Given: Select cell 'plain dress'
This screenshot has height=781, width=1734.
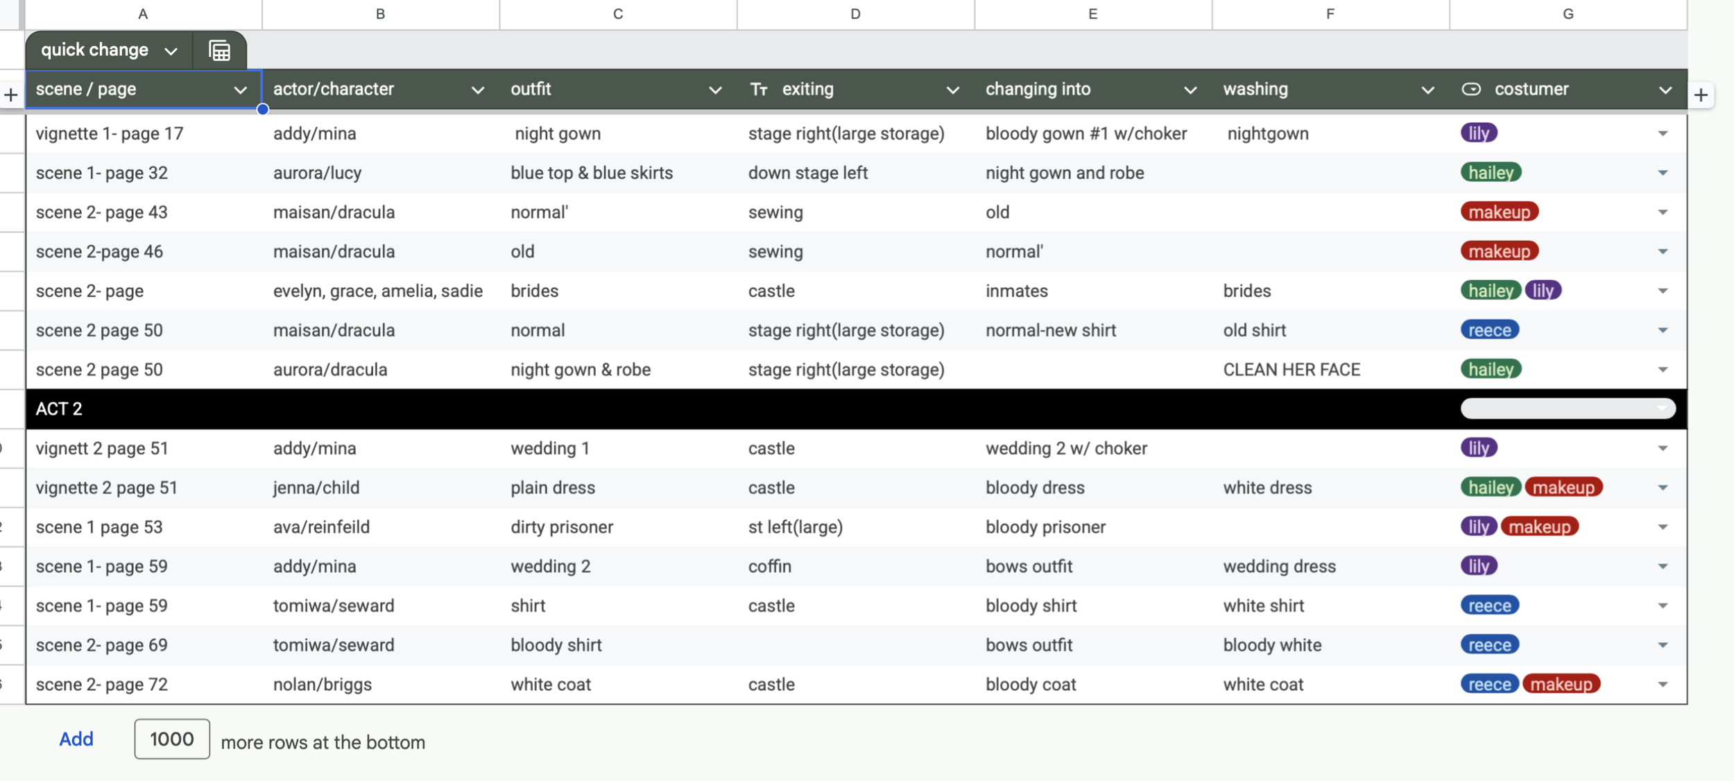Looking at the screenshot, I should pyautogui.click(x=618, y=488).
